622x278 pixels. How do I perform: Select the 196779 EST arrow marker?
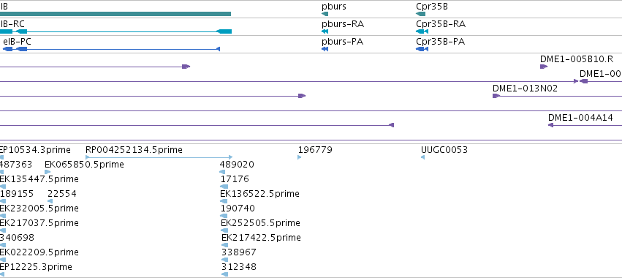pyautogui.click(x=300, y=157)
